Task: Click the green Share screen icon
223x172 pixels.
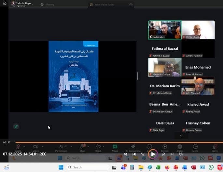Action: point(115,147)
